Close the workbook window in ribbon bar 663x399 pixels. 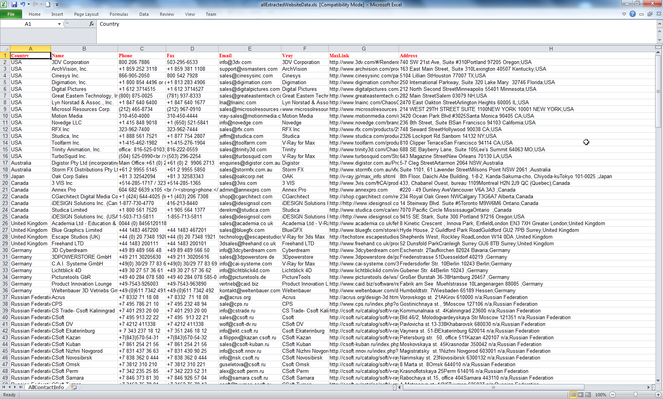pyautogui.click(x=659, y=14)
